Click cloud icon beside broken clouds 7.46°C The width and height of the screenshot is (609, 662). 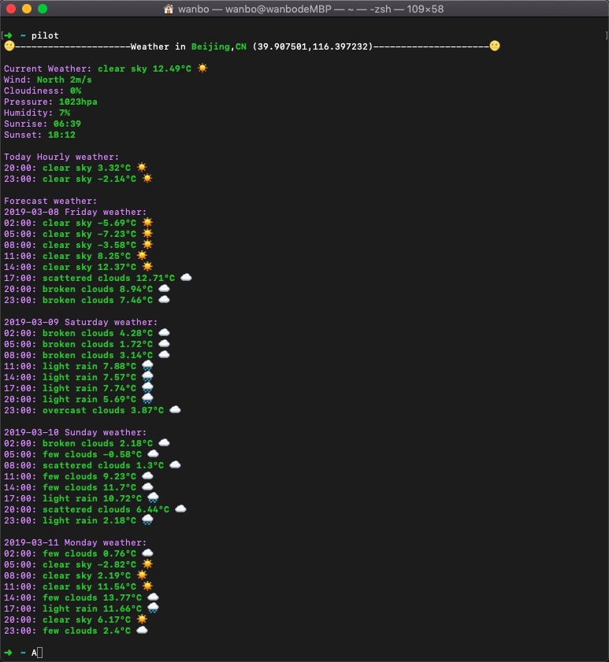[164, 299]
